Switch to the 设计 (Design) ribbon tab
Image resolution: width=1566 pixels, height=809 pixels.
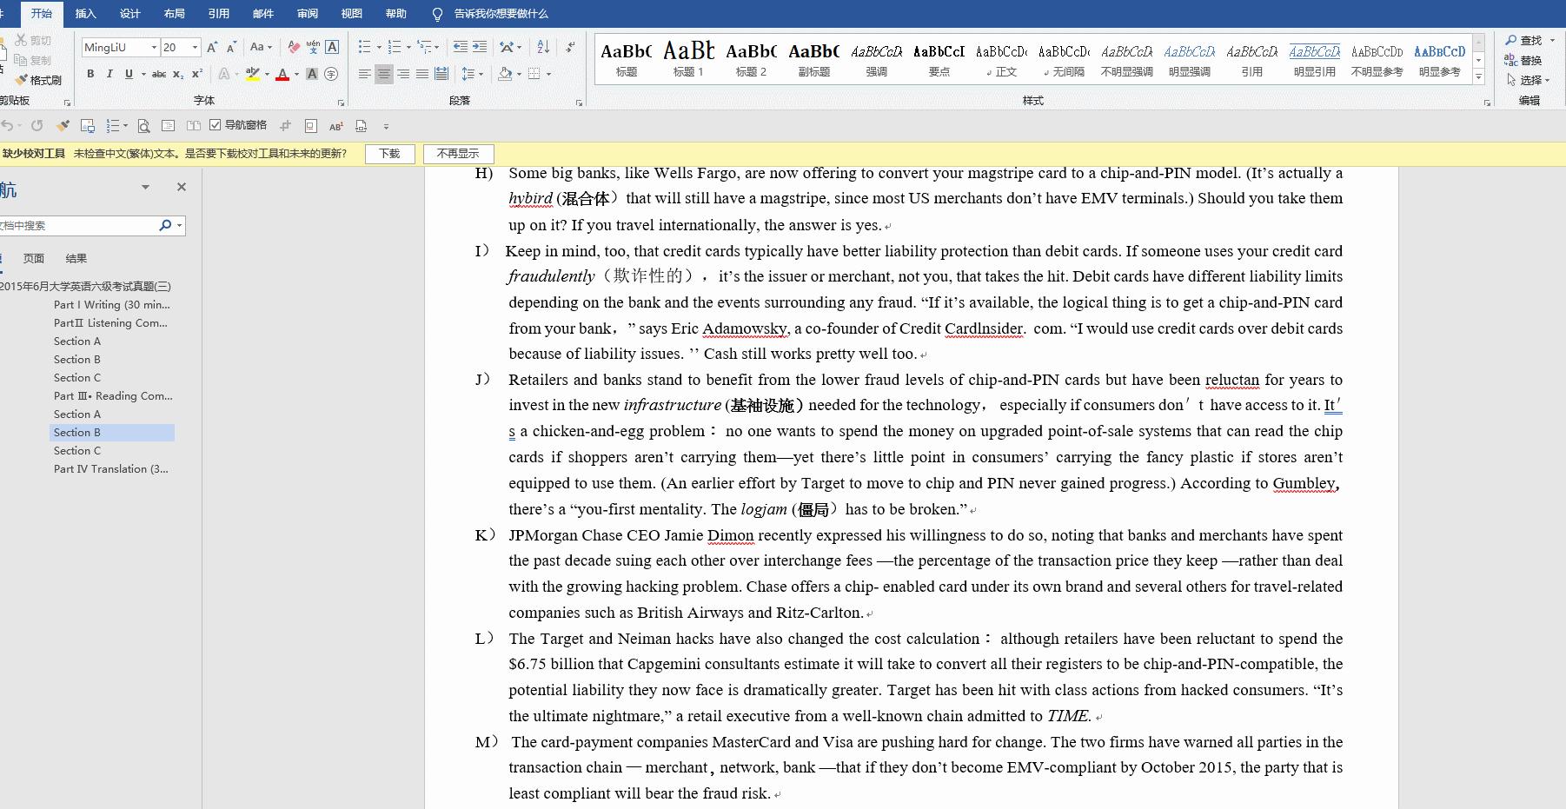coord(129,14)
